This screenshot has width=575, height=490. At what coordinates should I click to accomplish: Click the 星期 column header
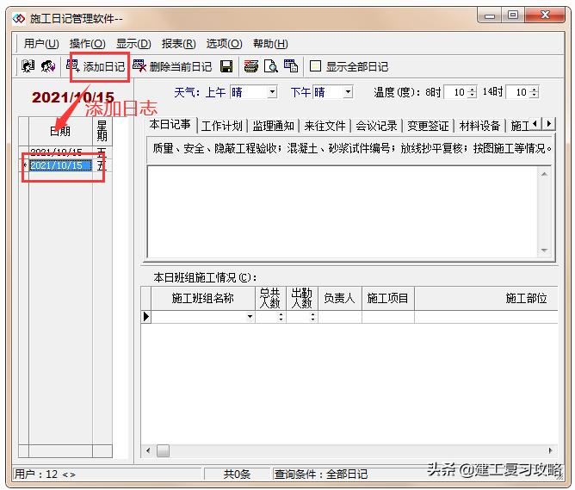[x=102, y=131]
